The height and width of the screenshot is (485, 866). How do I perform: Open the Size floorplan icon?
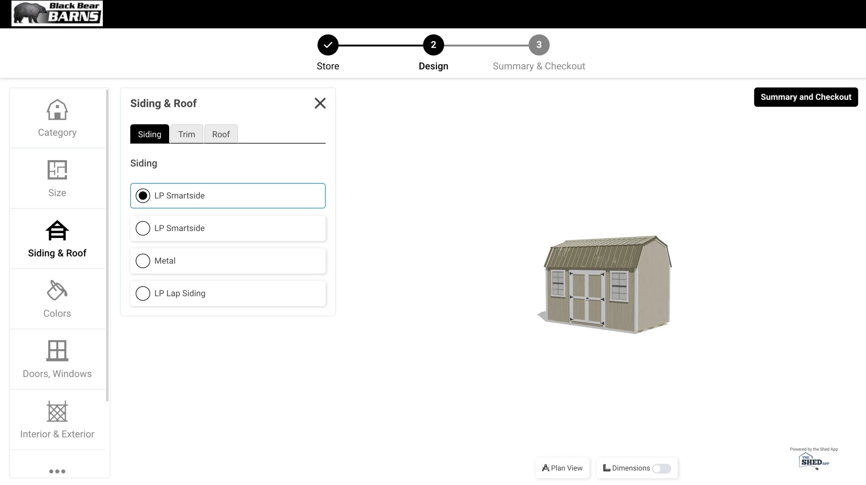coord(57,170)
